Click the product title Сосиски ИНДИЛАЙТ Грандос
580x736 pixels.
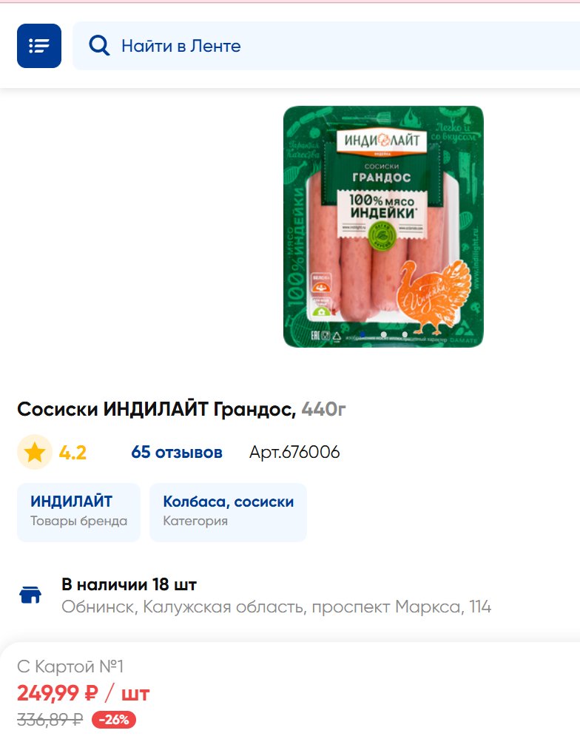pyautogui.click(x=156, y=409)
